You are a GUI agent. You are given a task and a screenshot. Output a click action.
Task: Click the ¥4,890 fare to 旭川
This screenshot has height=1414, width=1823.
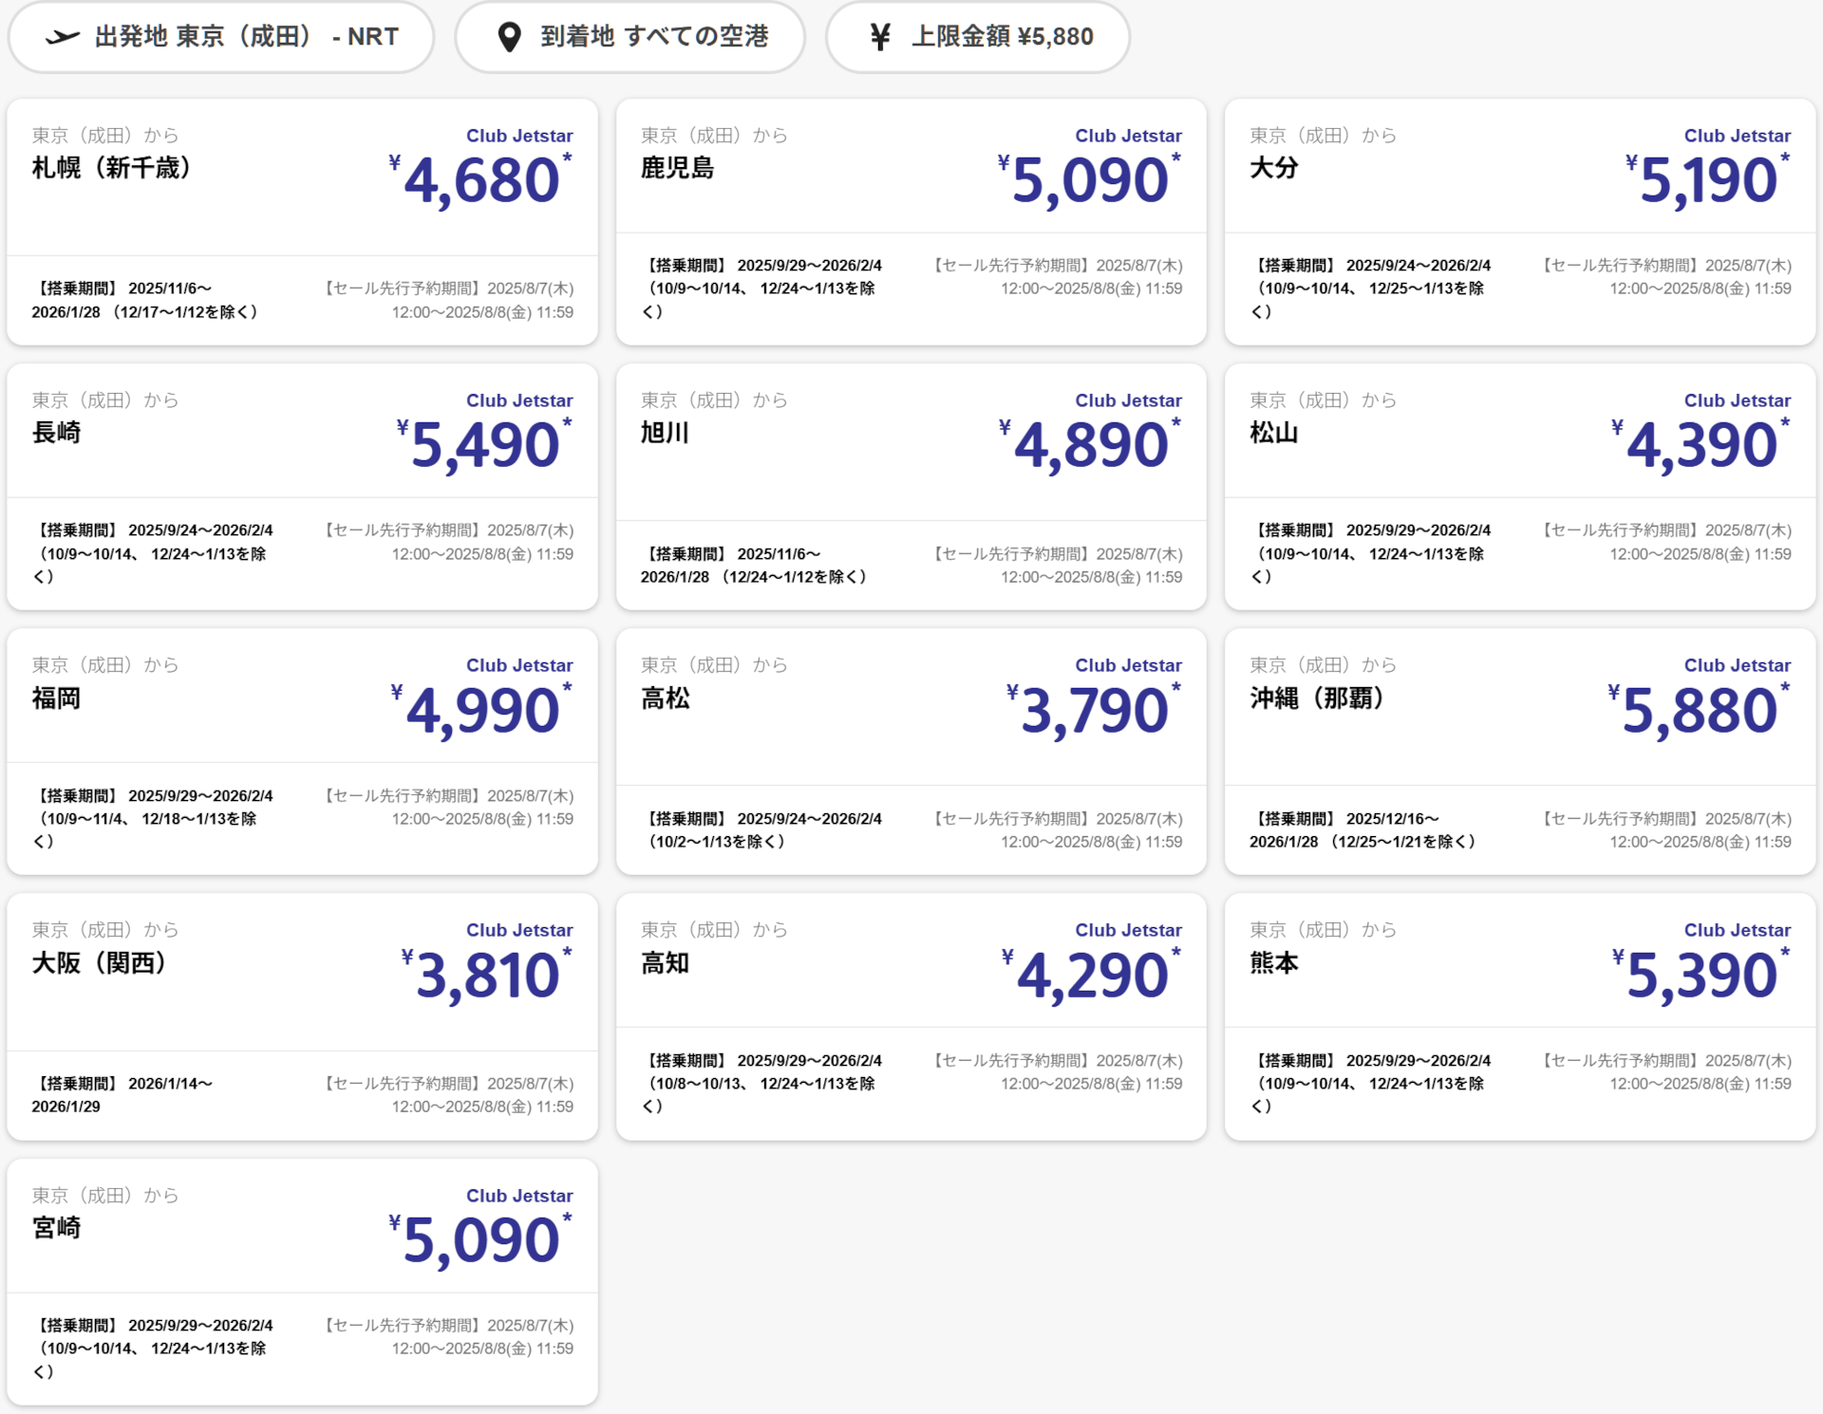click(1090, 445)
